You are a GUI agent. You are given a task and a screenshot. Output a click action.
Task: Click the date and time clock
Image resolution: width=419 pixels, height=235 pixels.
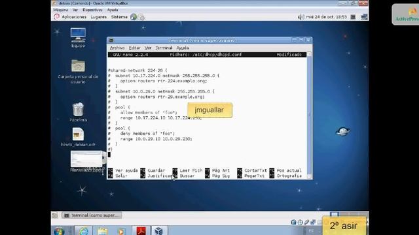(326, 17)
